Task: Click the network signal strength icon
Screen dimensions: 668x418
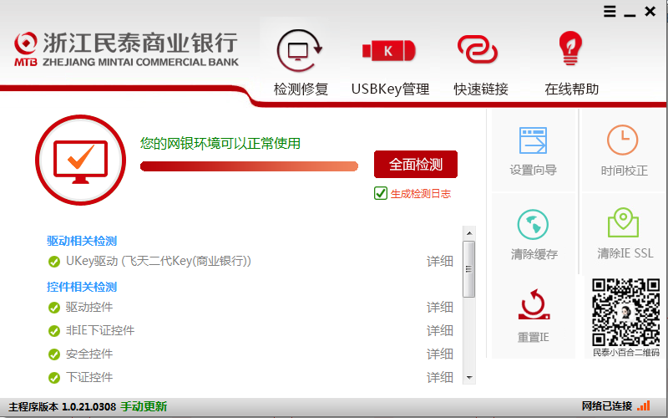Action: (x=644, y=405)
